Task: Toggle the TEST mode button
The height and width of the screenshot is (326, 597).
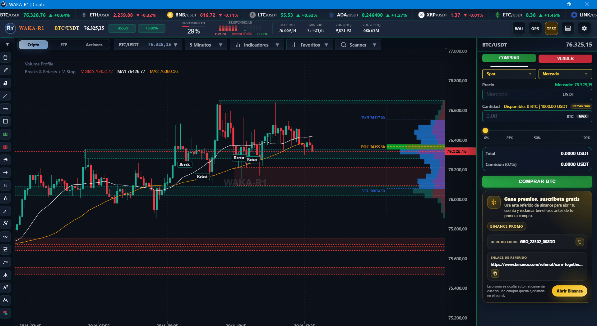Action: click(x=551, y=29)
